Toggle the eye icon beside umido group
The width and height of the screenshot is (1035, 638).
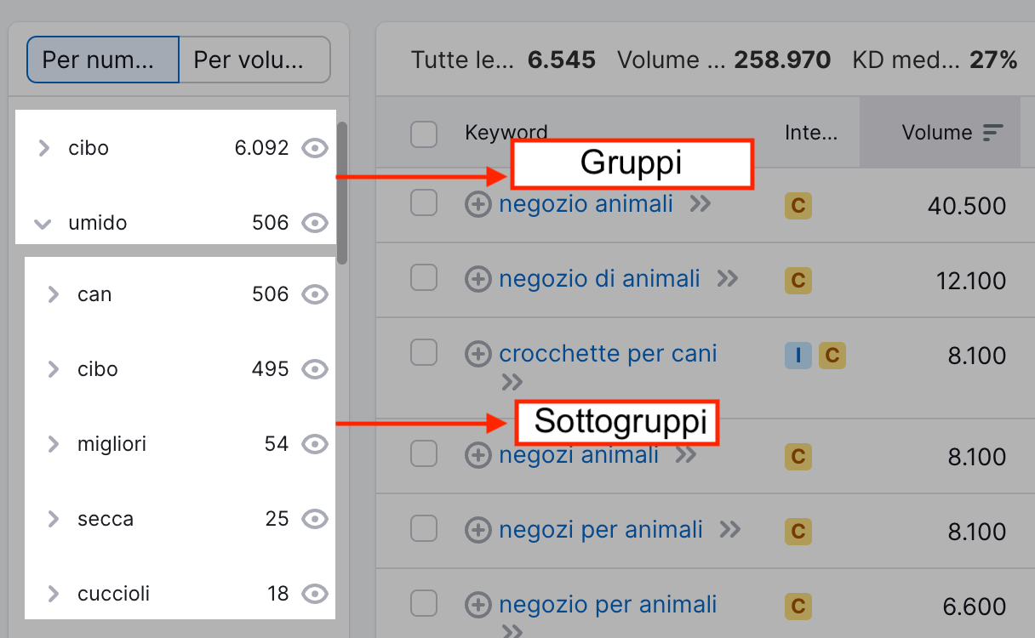click(x=315, y=223)
